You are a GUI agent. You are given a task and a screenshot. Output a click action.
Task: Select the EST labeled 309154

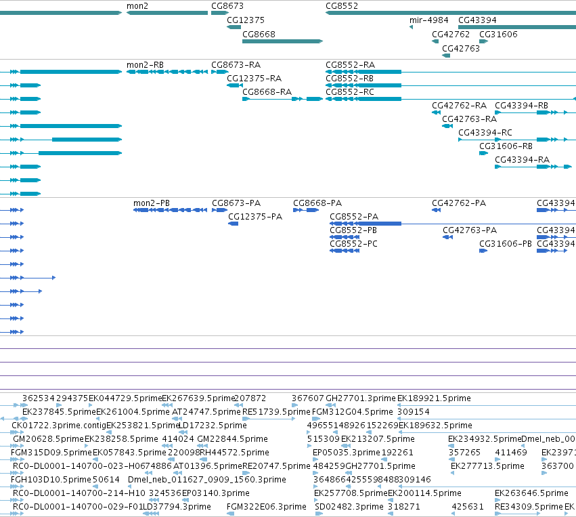(x=414, y=412)
